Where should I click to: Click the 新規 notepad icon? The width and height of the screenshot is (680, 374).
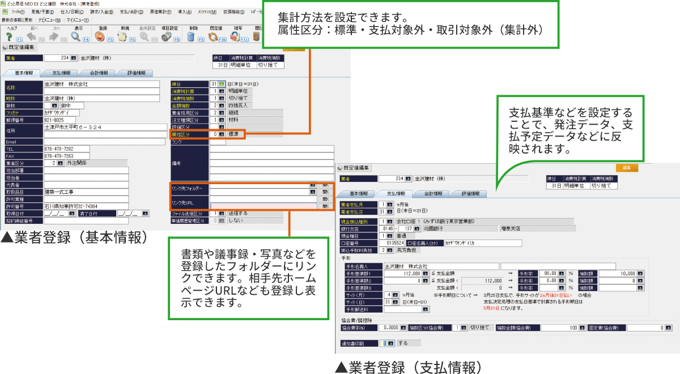tap(122, 36)
